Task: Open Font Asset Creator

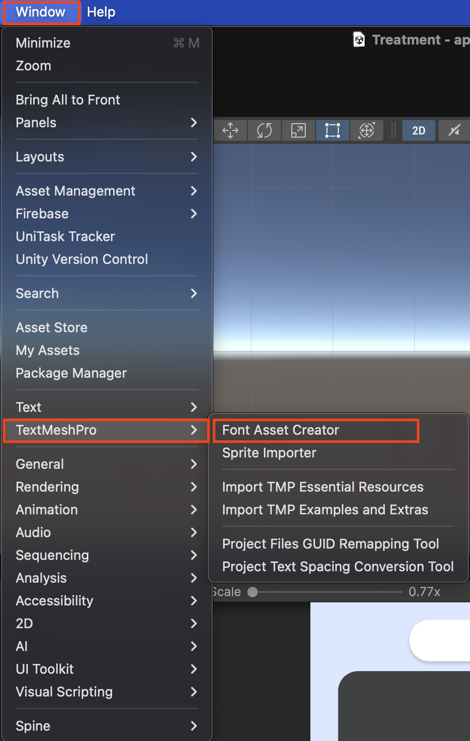Action: click(338, 430)
